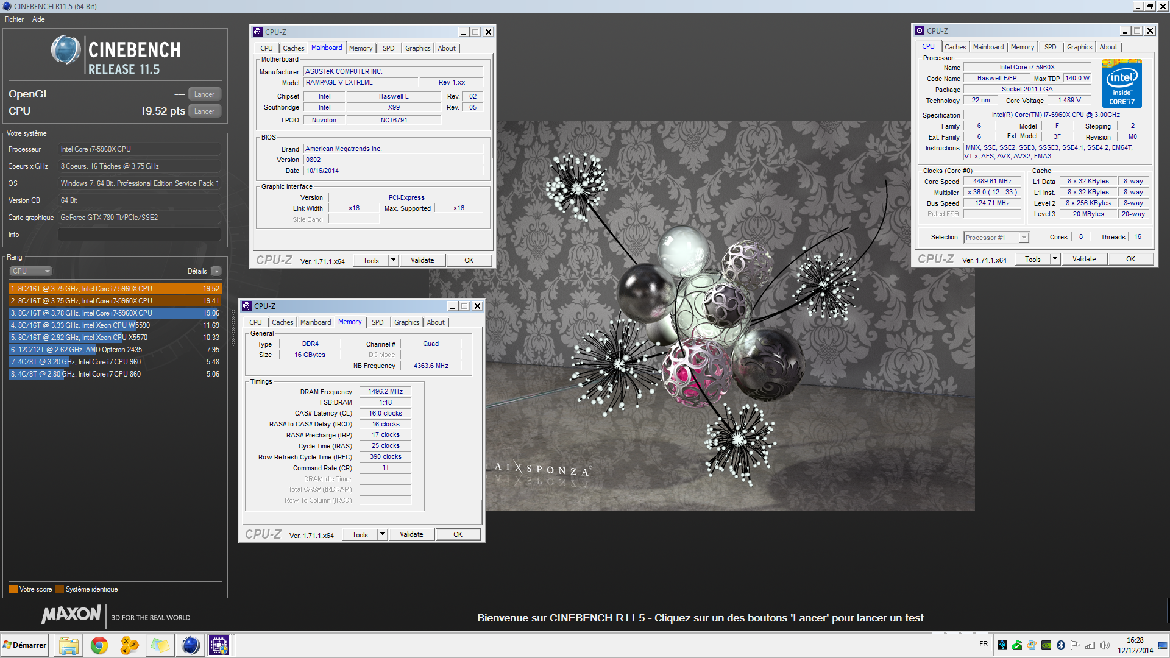Click Validate in Memory CPU-Z window
Image resolution: width=1170 pixels, height=658 pixels.
click(411, 535)
